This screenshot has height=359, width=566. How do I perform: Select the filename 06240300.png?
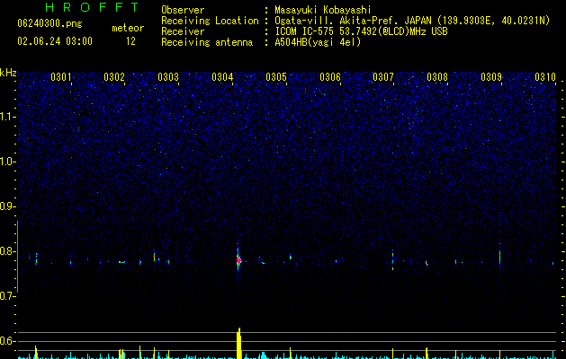pyautogui.click(x=49, y=23)
